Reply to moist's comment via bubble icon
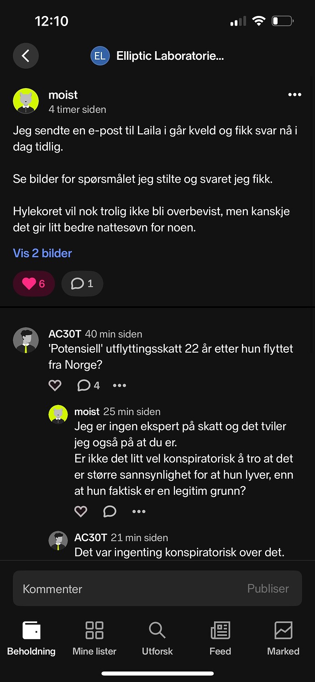Screen dimensions: 315x682 pos(110,511)
